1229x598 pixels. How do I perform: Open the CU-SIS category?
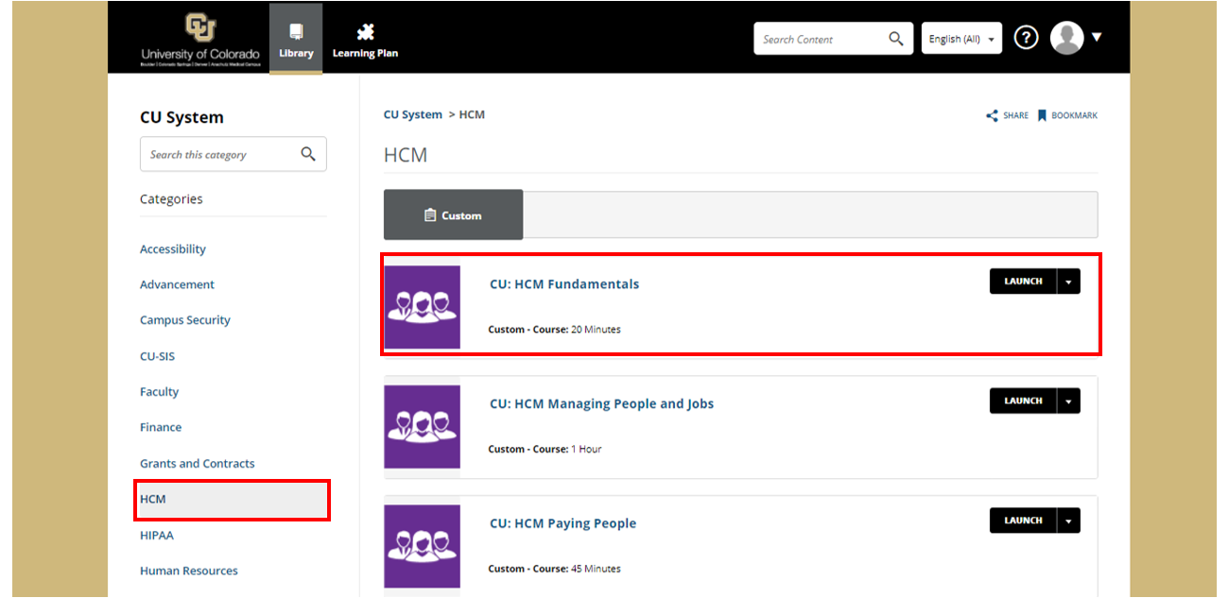click(x=157, y=356)
